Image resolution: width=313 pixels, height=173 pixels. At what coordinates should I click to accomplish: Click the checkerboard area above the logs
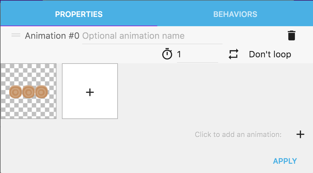[x=29, y=74]
